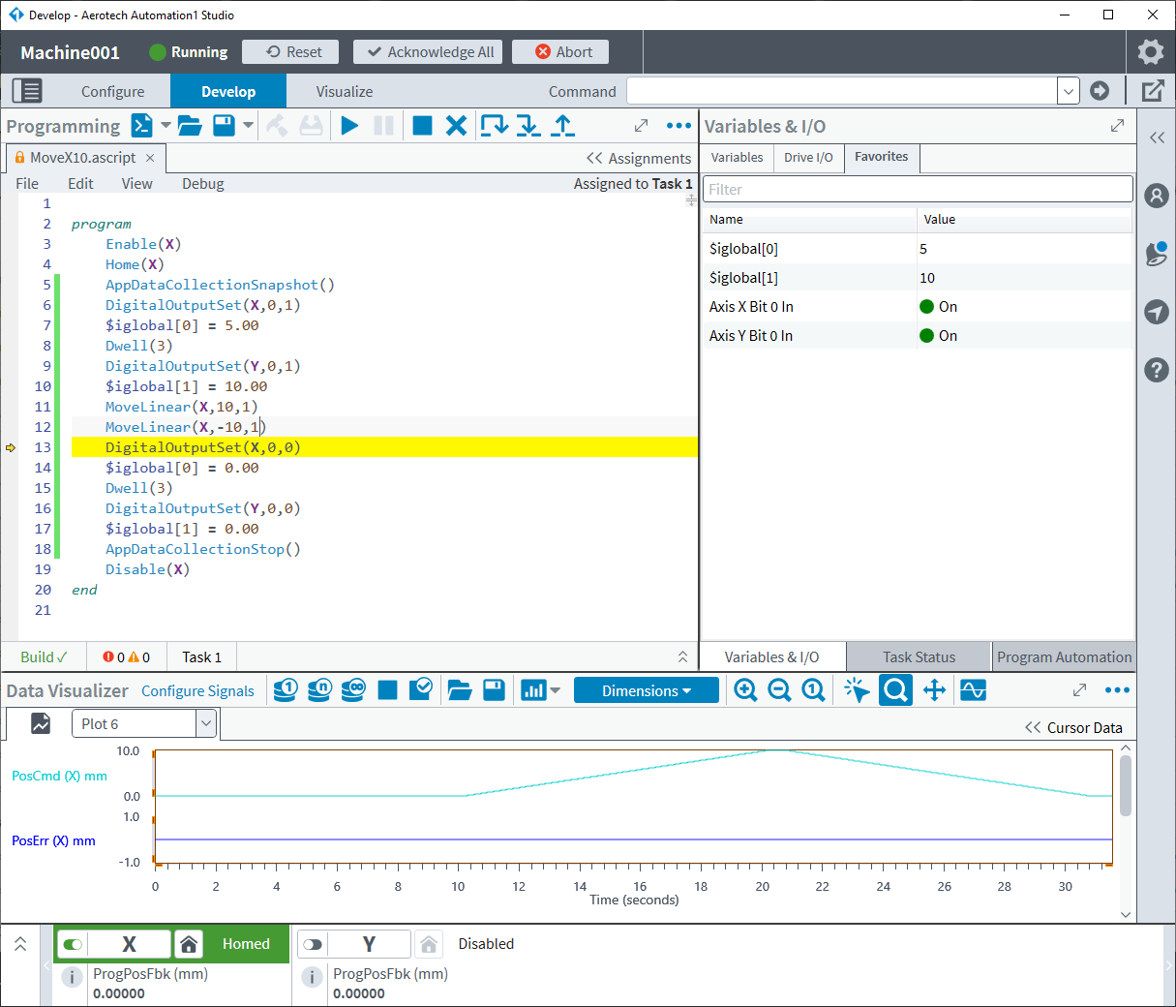Open the Dimensions dropdown
Screen dimensions: 1176x1007
646,690
